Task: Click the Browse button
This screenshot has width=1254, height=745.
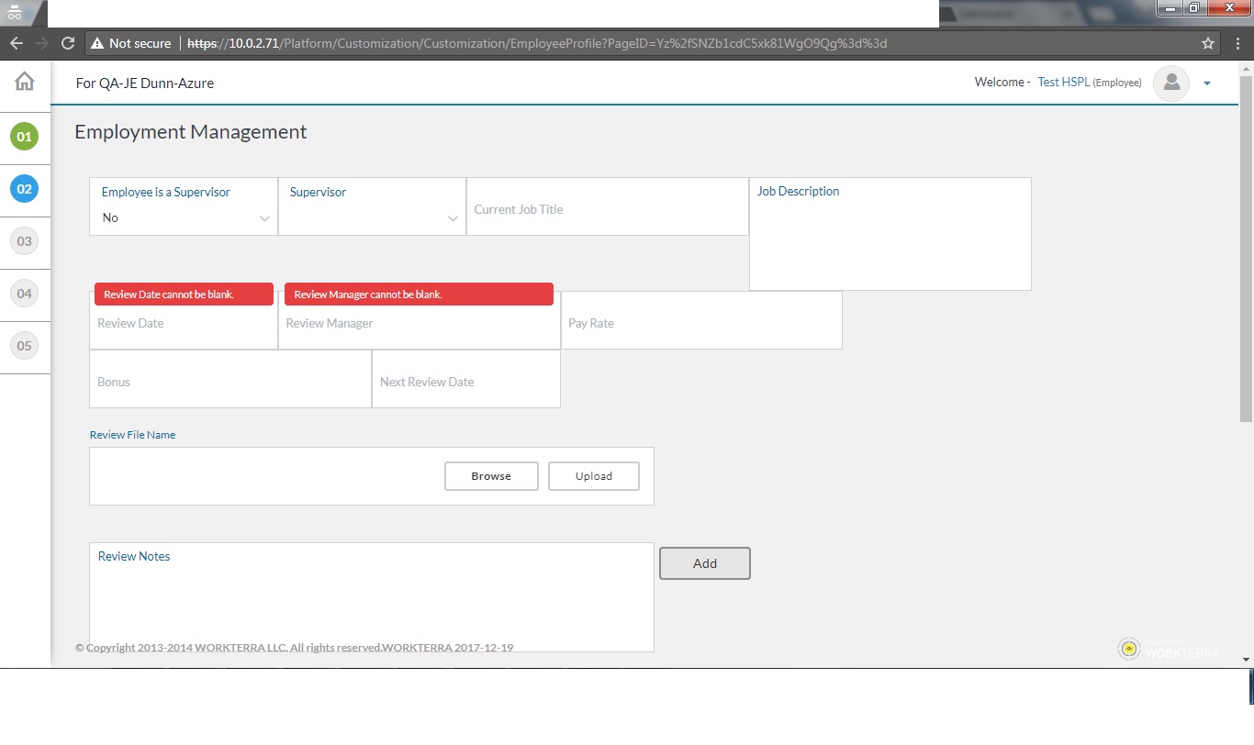Action: (x=491, y=476)
